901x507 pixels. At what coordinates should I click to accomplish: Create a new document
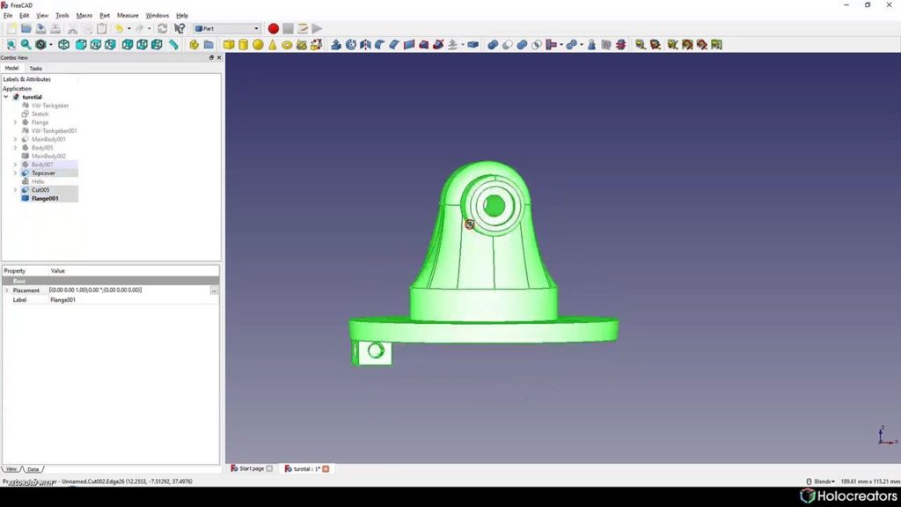[x=11, y=29]
